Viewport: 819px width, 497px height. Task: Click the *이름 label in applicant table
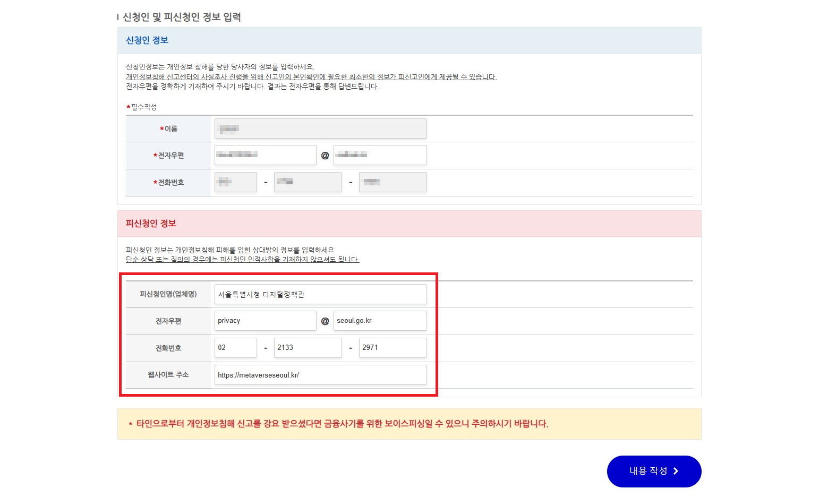[x=168, y=129]
